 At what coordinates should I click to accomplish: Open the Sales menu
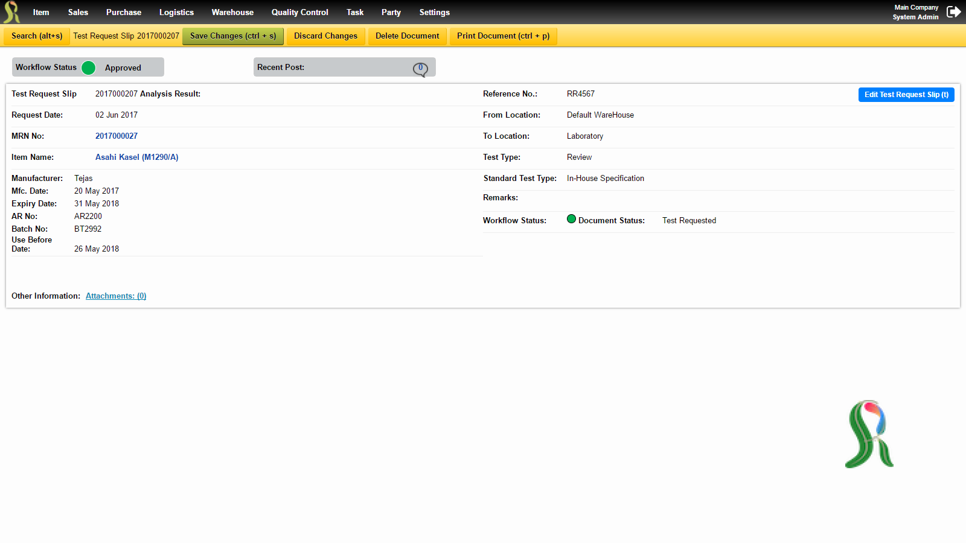(x=78, y=12)
